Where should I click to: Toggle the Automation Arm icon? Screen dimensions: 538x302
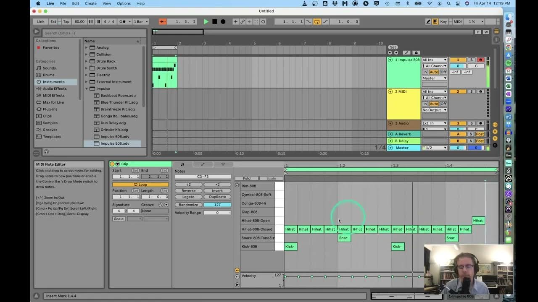tap(243, 21)
